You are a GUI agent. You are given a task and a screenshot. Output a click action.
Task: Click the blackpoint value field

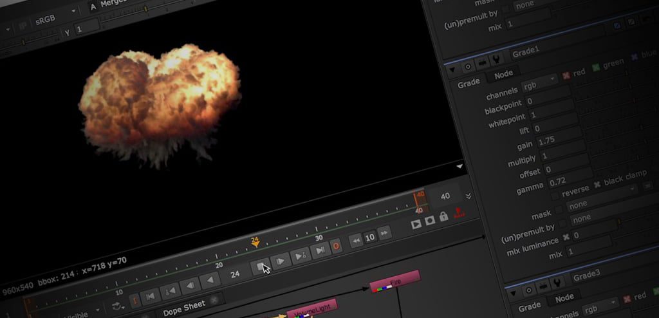548,97
